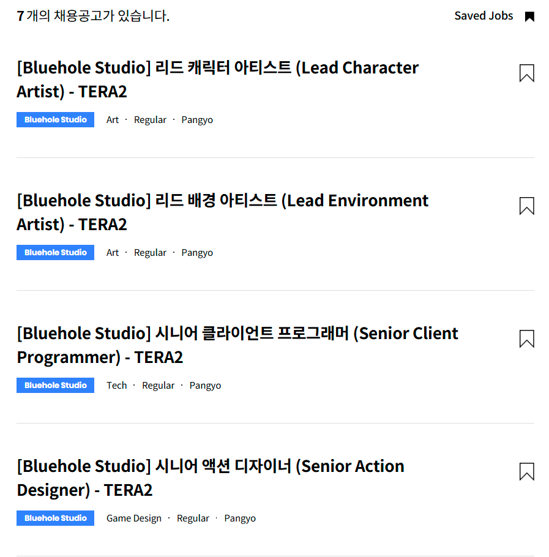The height and width of the screenshot is (557, 549).
Task: Open Lead Environment Artist TERA2 posting
Action: (x=222, y=212)
